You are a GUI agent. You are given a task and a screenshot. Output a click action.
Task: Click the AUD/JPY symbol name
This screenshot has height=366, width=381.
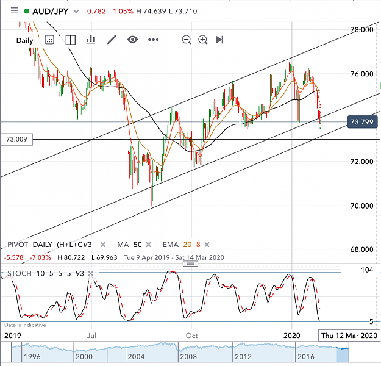point(51,11)
